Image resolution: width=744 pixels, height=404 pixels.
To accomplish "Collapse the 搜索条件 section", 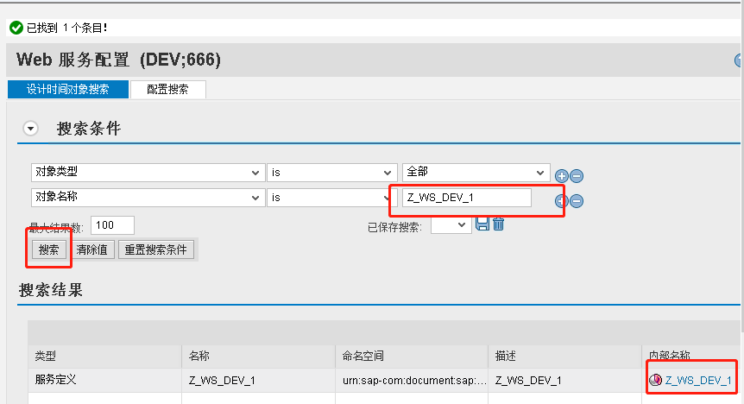I will pyautogui.click(x=31, y=129).
